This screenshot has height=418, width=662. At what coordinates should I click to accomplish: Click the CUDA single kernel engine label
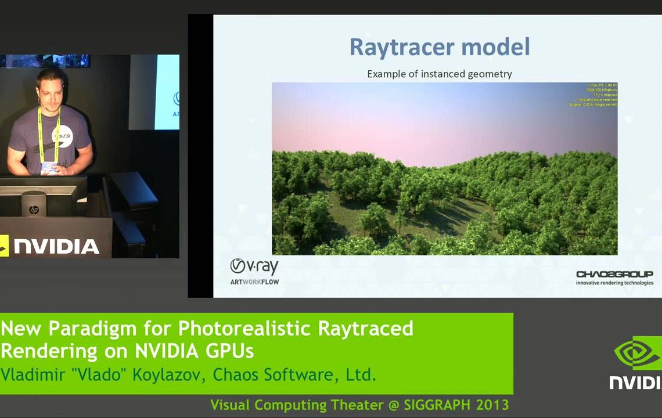click(598, 105)
